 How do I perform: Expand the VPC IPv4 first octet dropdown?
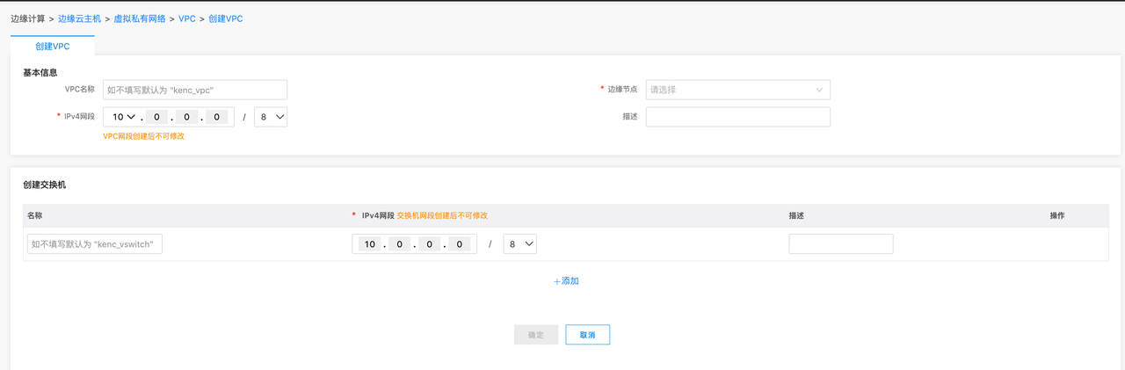pos(124,117)
